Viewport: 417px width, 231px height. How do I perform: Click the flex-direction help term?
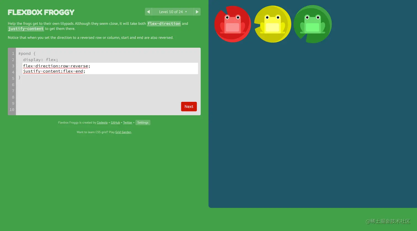(x=164, y=24)
